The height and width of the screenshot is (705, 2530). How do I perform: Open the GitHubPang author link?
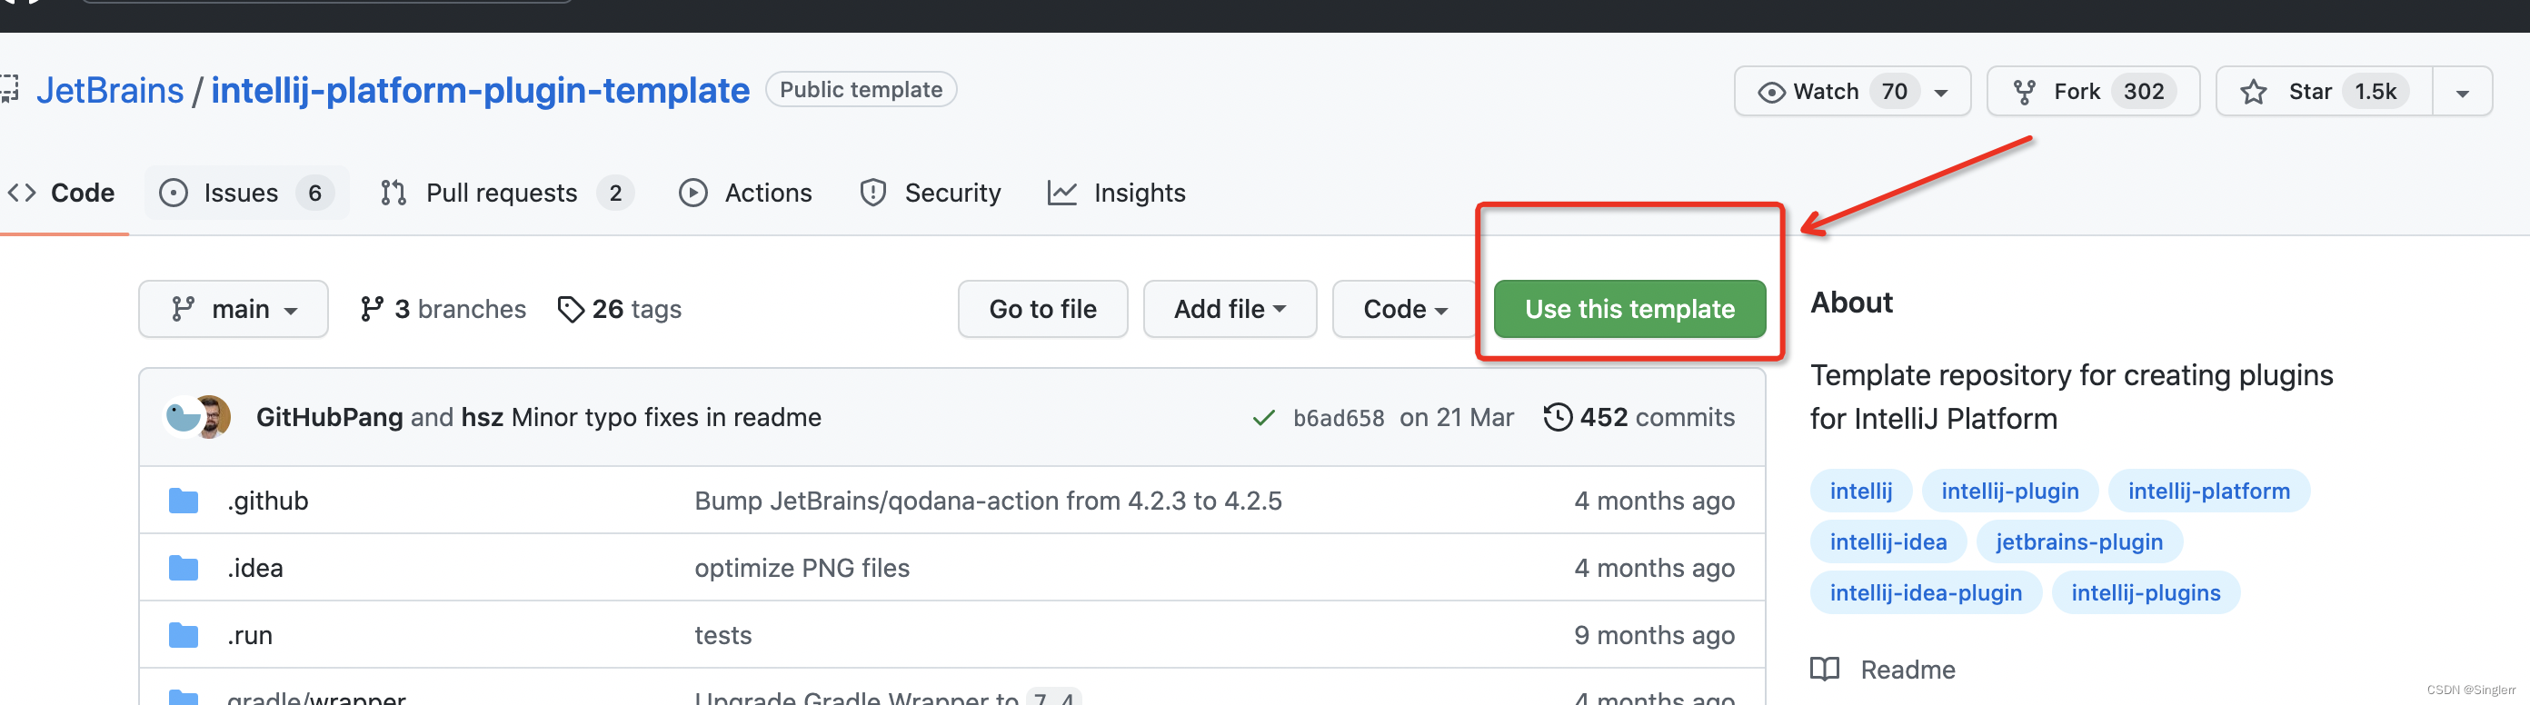[329, 417]
